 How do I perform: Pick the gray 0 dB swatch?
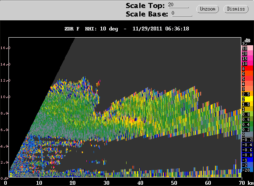coord(247,134)
